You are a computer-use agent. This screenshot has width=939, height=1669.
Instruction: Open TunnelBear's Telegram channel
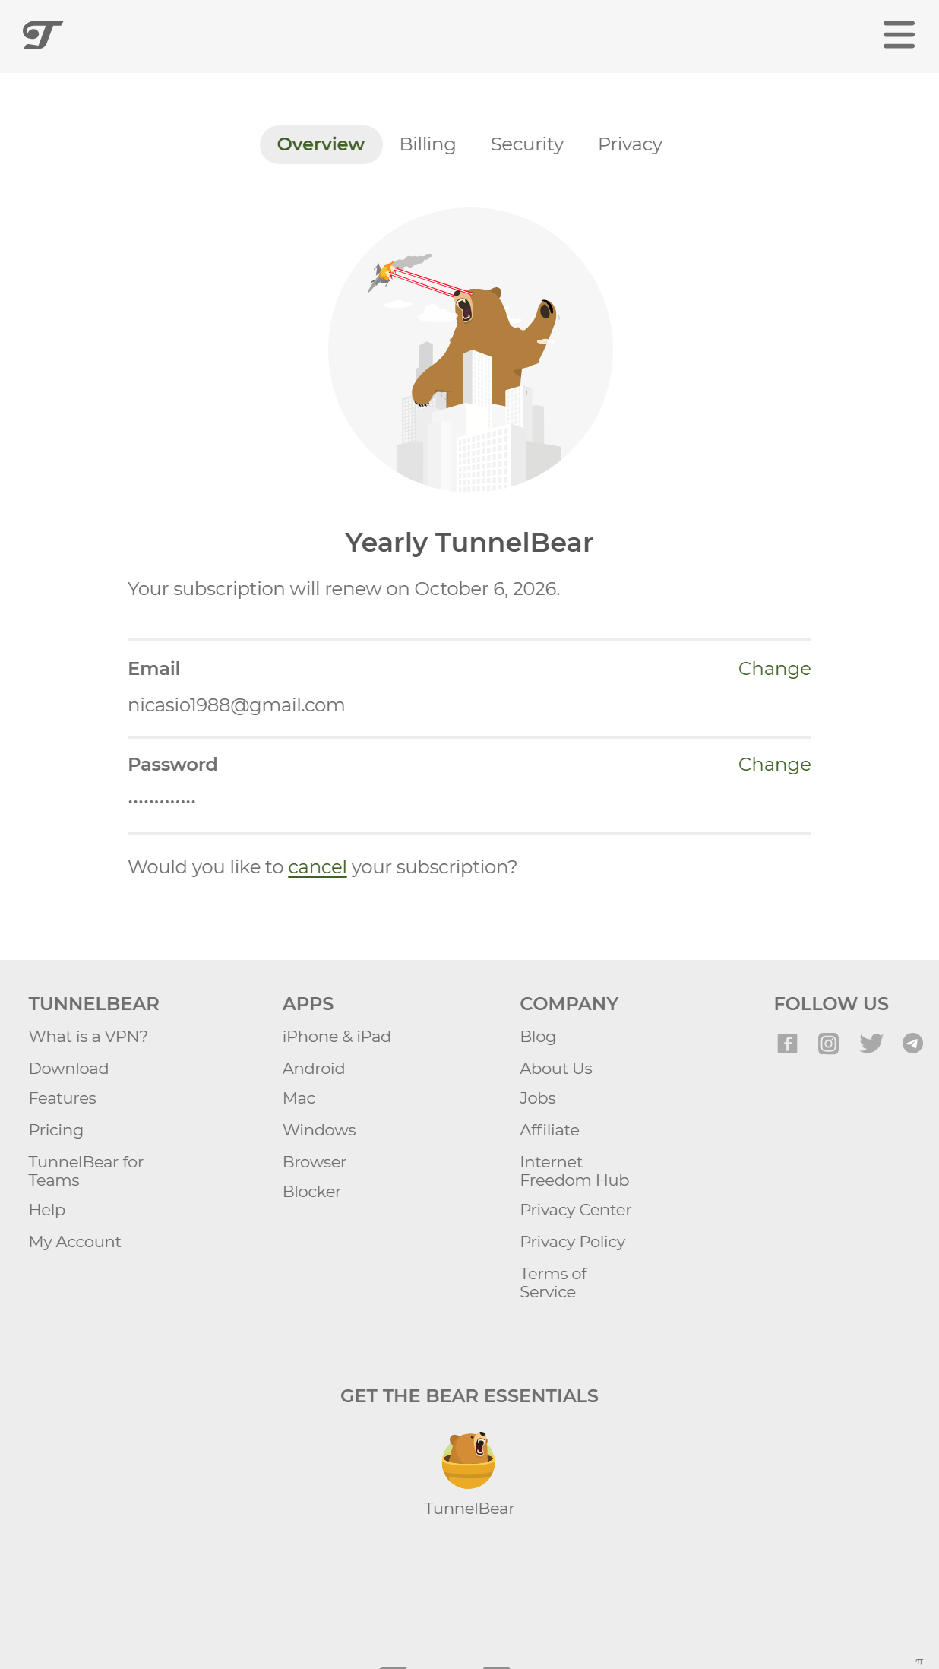[x=912, y=1044]
